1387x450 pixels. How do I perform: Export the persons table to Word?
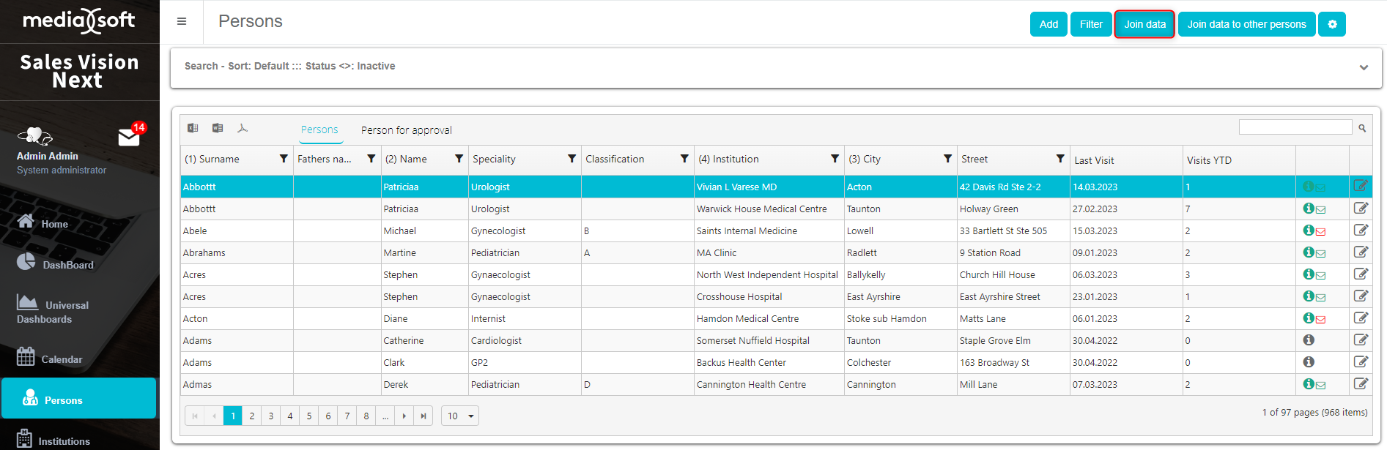coord(218,128)
